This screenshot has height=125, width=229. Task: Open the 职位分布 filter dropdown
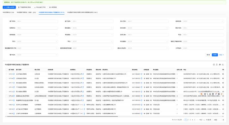[148, 28]
